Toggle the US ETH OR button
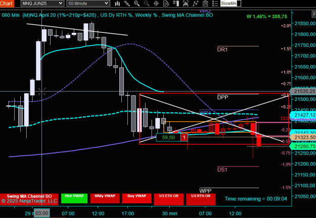316x218 pixels. pyautogui.click(x=169, y=199)
